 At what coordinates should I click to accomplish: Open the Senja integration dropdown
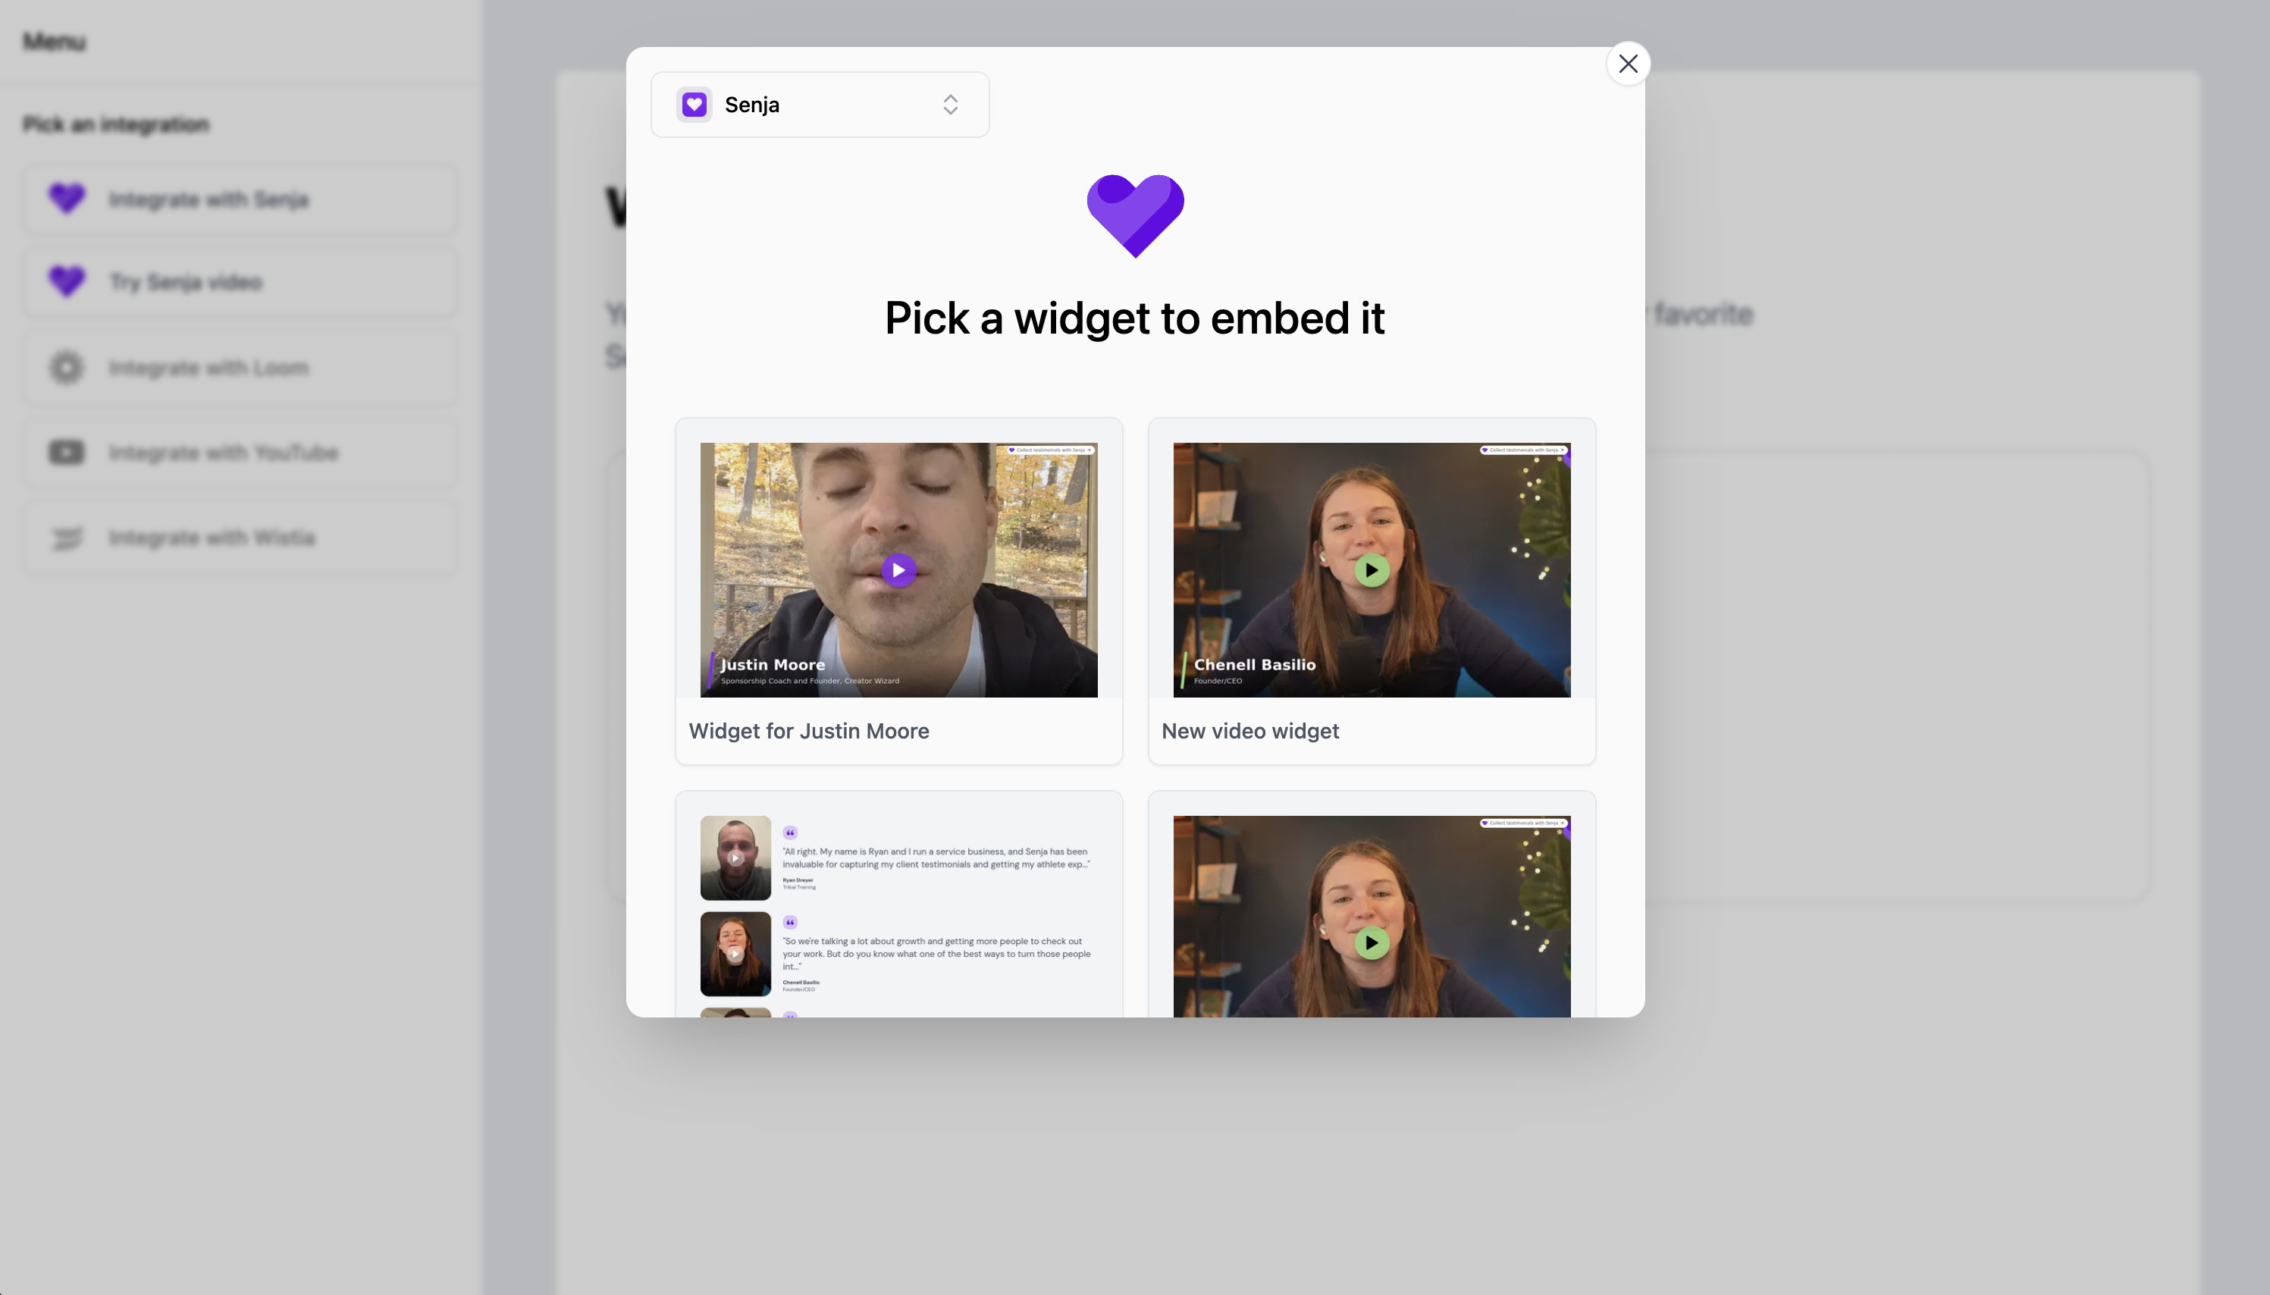click(x=820, y=105)
